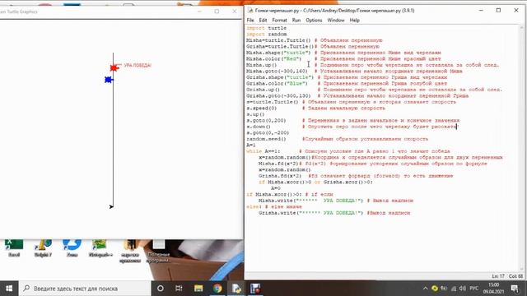Open the screen recorder icon on the taskbar
527x296 pixels.
(255, 289)
